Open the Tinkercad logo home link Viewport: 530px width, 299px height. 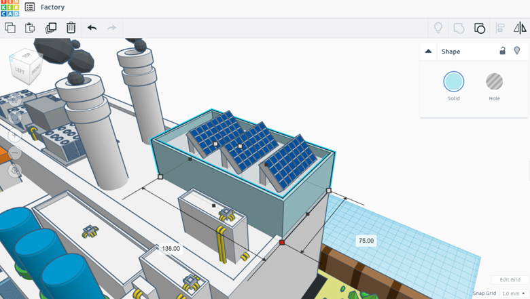[x=10, y=8]
